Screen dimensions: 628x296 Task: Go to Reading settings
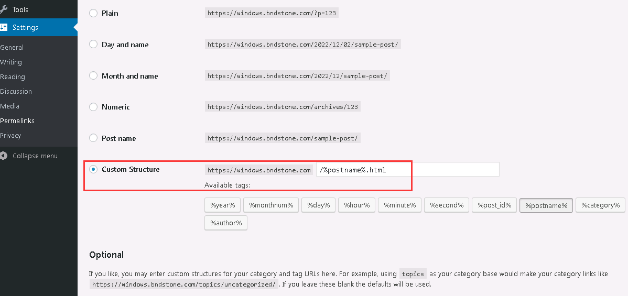click(x=13, y=76)
